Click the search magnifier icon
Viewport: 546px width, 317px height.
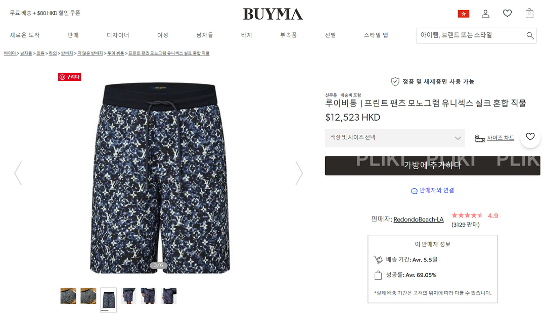point(530,35)
